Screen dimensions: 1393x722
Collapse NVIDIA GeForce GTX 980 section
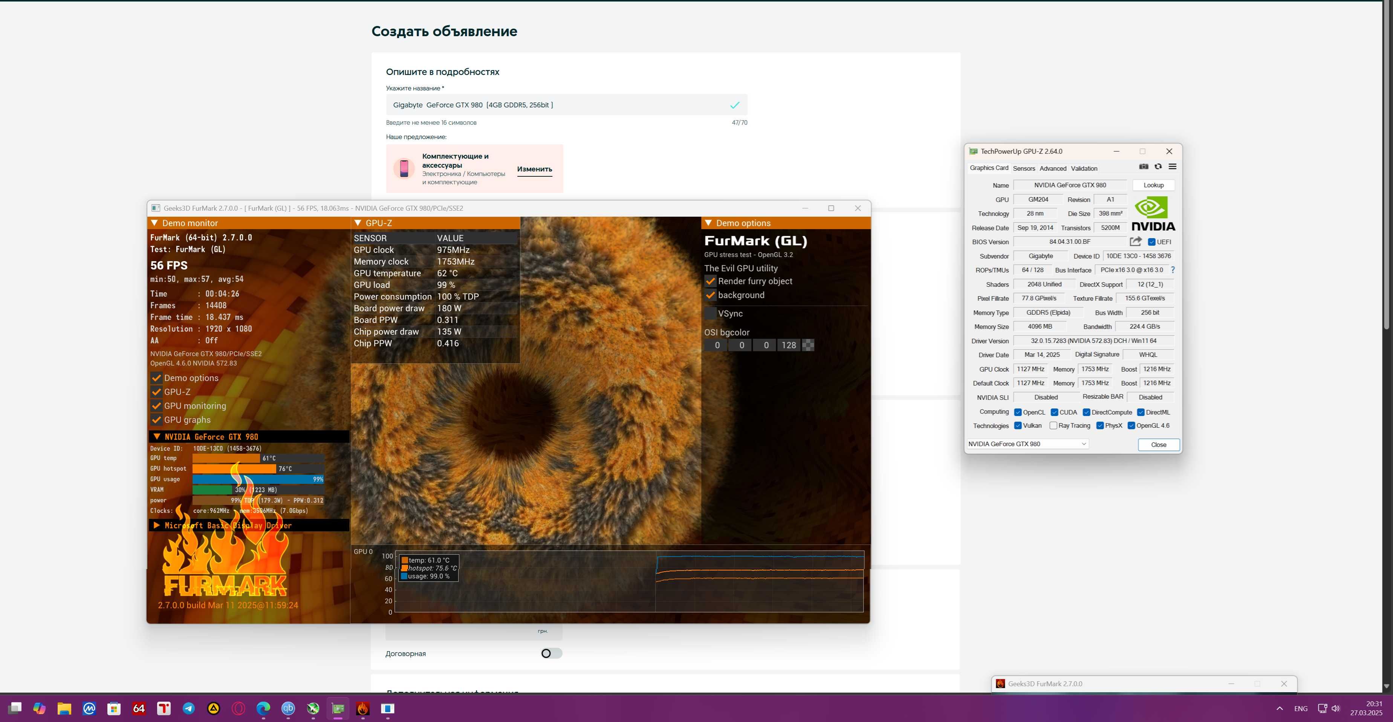(249, 436)
